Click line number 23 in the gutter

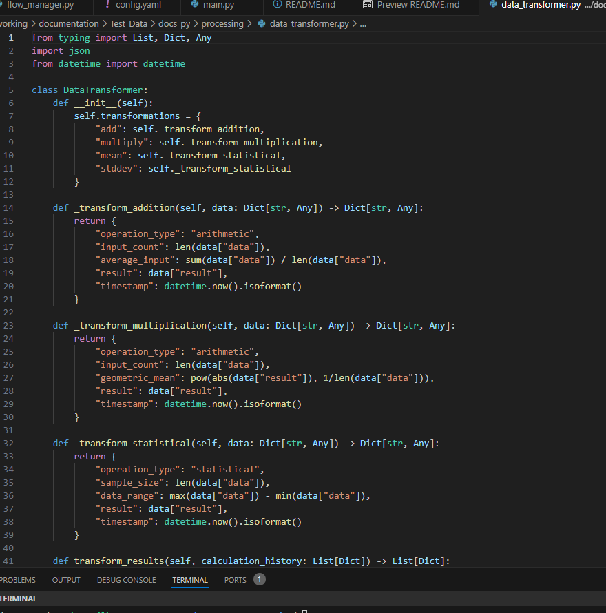click(8, 325)
